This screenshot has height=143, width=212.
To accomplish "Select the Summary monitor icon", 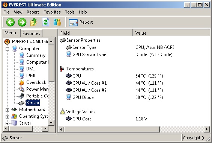I will point(21,55).
